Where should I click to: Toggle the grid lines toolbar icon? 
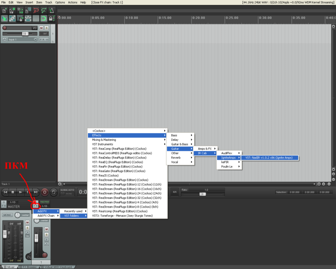[x=36, y=19]
